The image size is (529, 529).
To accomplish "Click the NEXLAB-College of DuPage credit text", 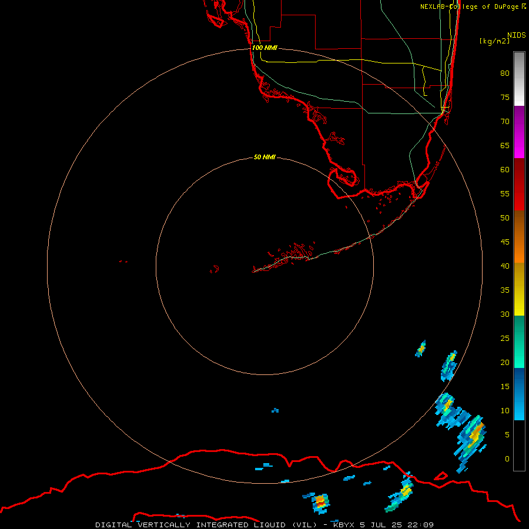I will (473, 6).
